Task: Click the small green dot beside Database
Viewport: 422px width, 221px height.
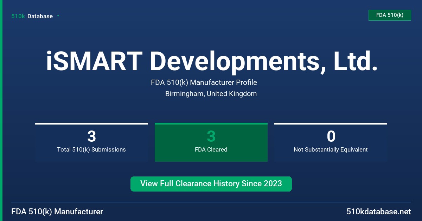Action: pyautogui.click(x=58, y=16)
